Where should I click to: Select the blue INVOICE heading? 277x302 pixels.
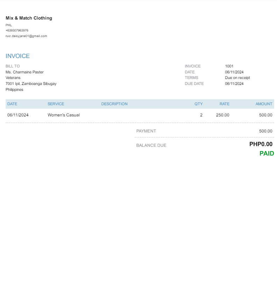click(17, 56)
